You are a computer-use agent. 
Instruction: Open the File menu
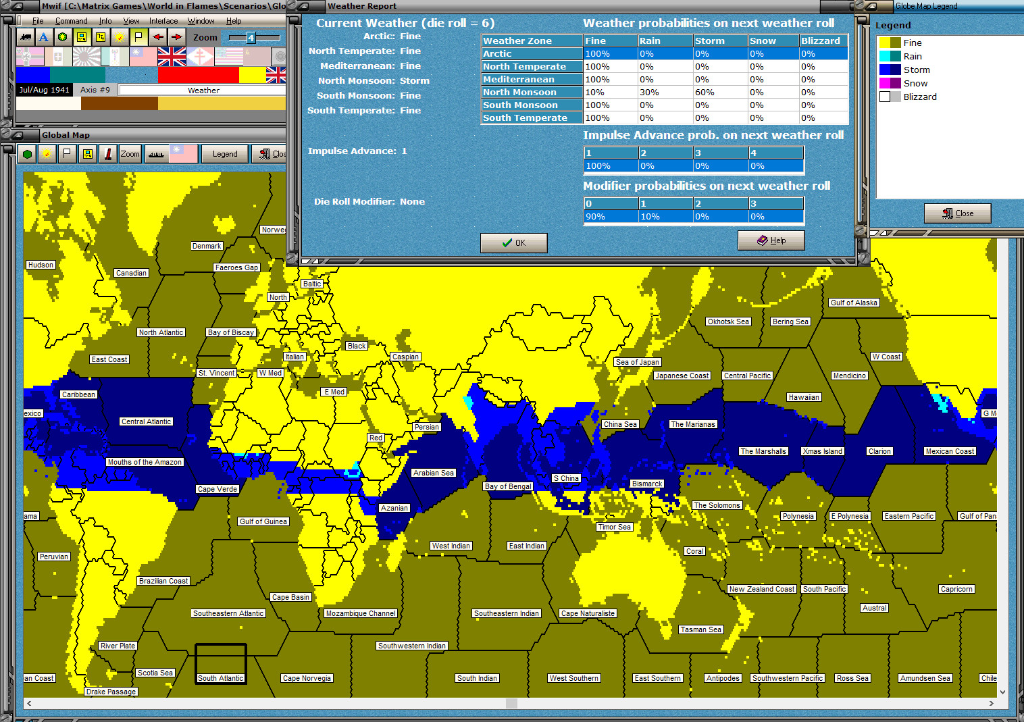(38, 21)
